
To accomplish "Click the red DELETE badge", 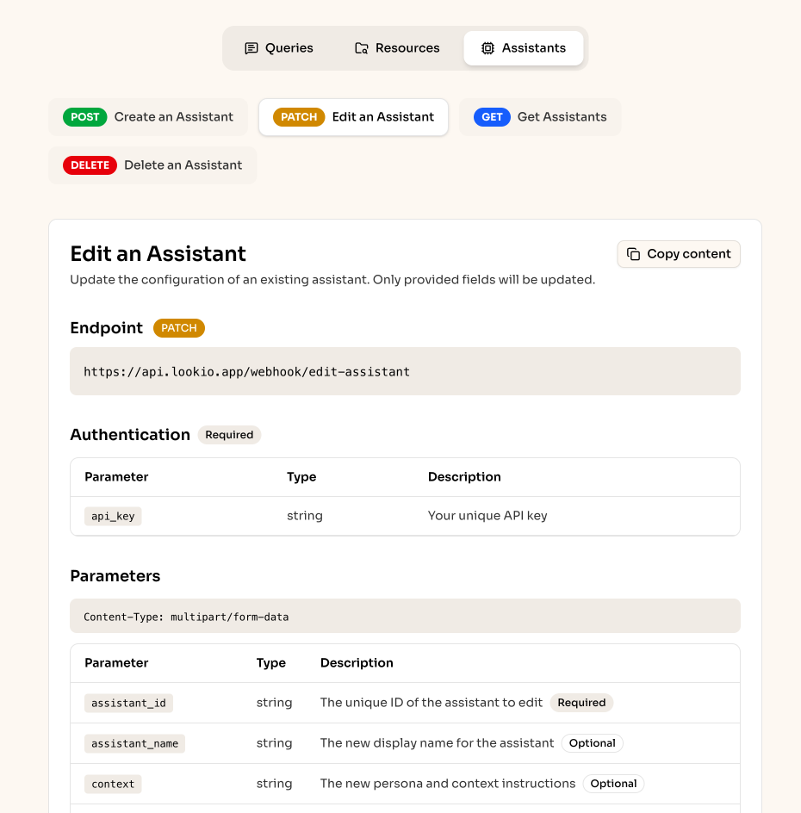I will [90, 165].
